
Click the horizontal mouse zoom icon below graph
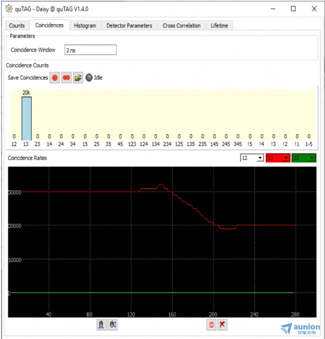(x=101, y=324)
